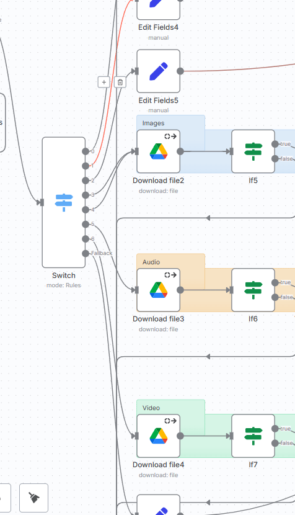Click the Download file4 input connector
Screen dimensions: 295x515
click(137, 436)
